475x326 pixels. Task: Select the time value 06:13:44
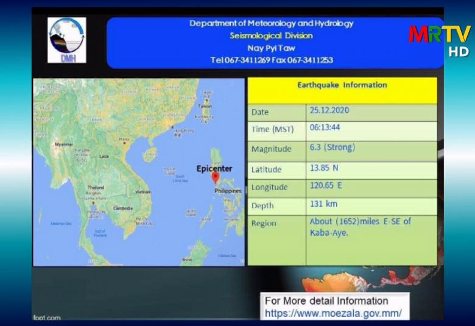coord(325,129)
